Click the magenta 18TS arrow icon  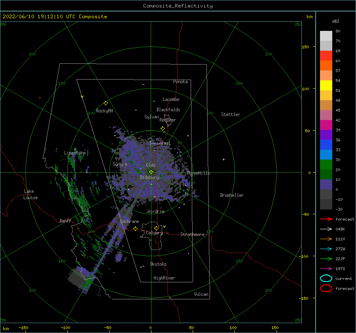click(x=326, y=269)
